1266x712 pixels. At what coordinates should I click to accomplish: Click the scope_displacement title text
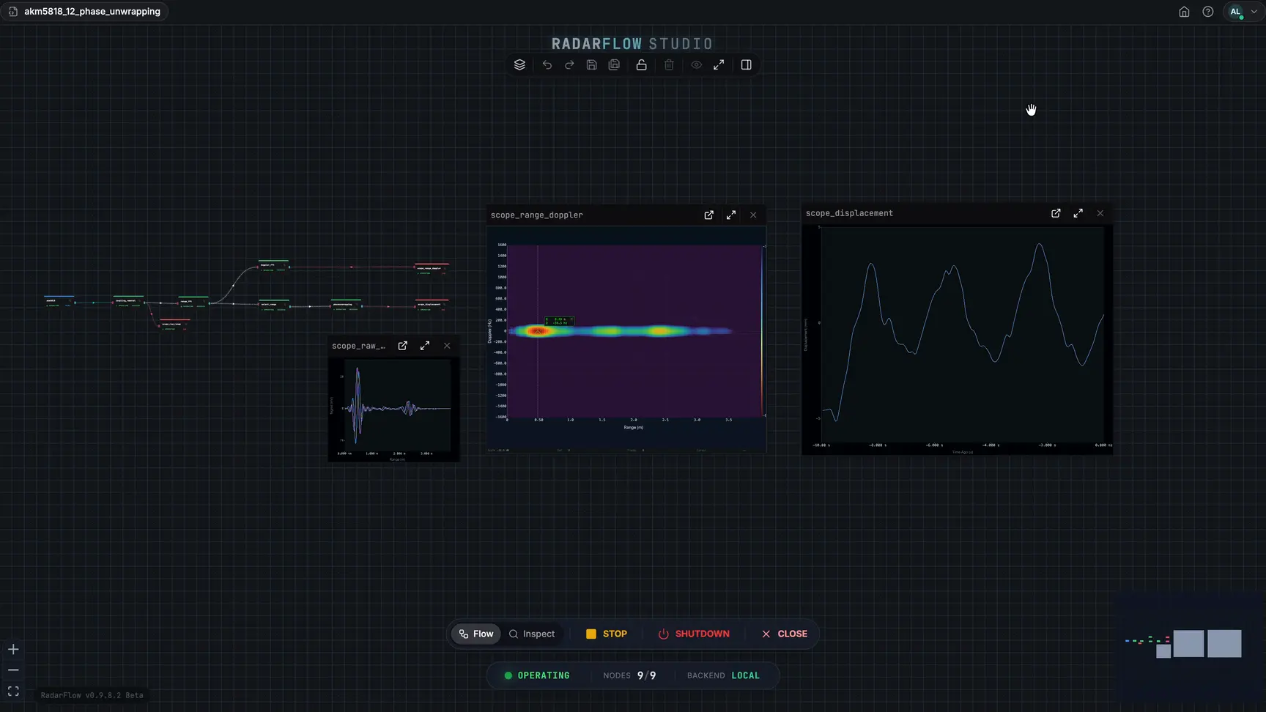coord(849,213)
